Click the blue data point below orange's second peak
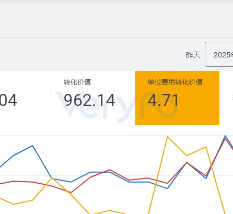The width and height of the screenshot is (233, 214). tap(206, 179)
